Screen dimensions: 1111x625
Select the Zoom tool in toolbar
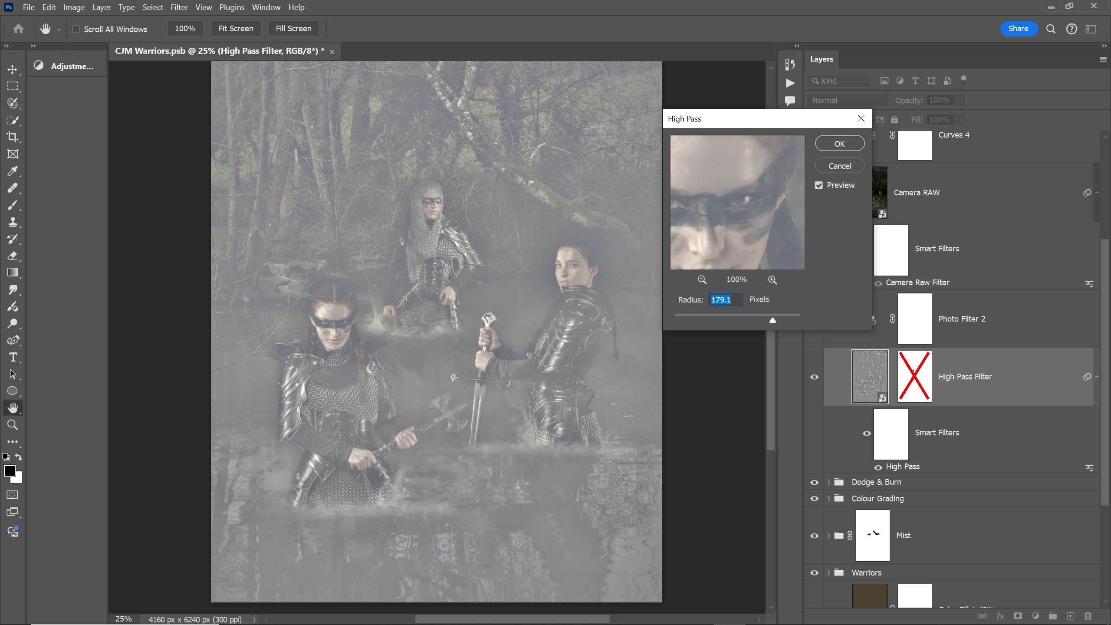13,425
